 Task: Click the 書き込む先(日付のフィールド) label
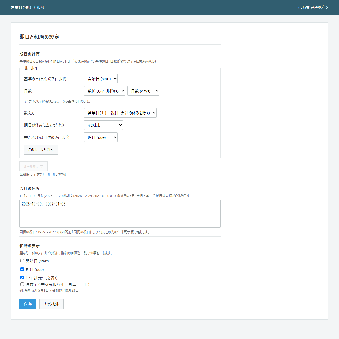(47, 137)
